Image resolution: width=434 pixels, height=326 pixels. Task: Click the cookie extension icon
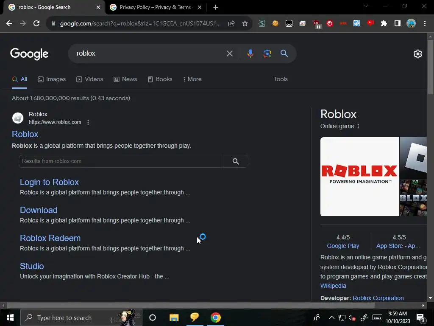coord(275,24)
